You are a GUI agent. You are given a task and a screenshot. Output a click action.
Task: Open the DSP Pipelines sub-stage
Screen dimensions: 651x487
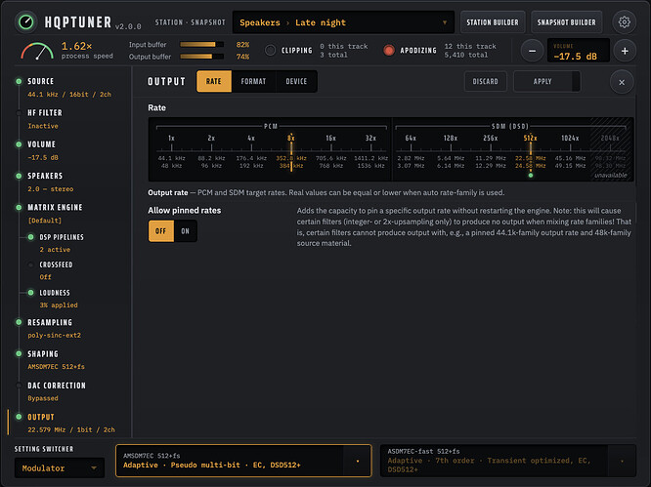(62, 237)
